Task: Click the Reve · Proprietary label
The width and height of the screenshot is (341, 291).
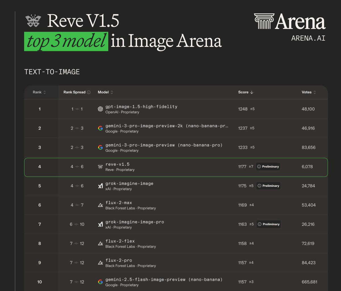Action: [x=120, y=170]
